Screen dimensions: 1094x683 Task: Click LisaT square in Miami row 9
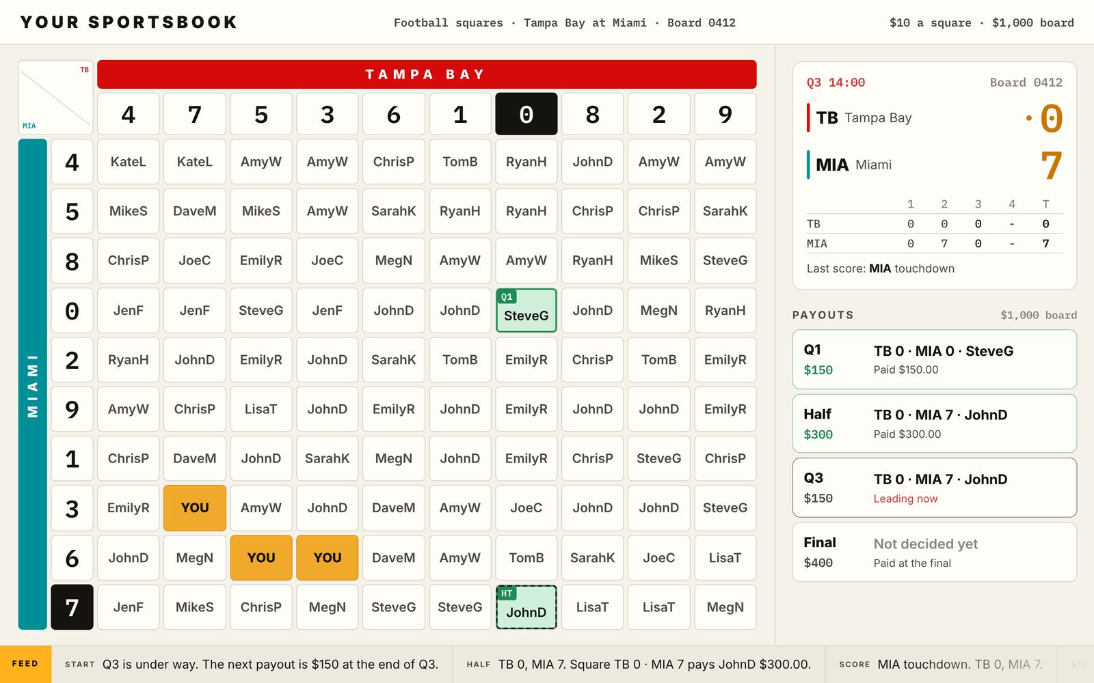[261, 409]
